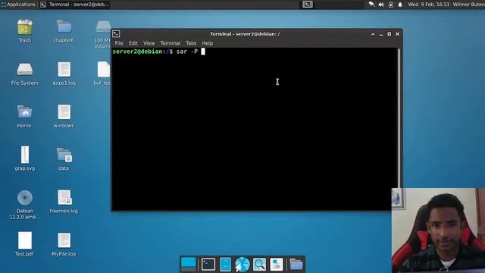Click the terminal launcher icon in top panel
Image resolution: width=485 pixels, height=273 pixels.
[x=308, y=5]
